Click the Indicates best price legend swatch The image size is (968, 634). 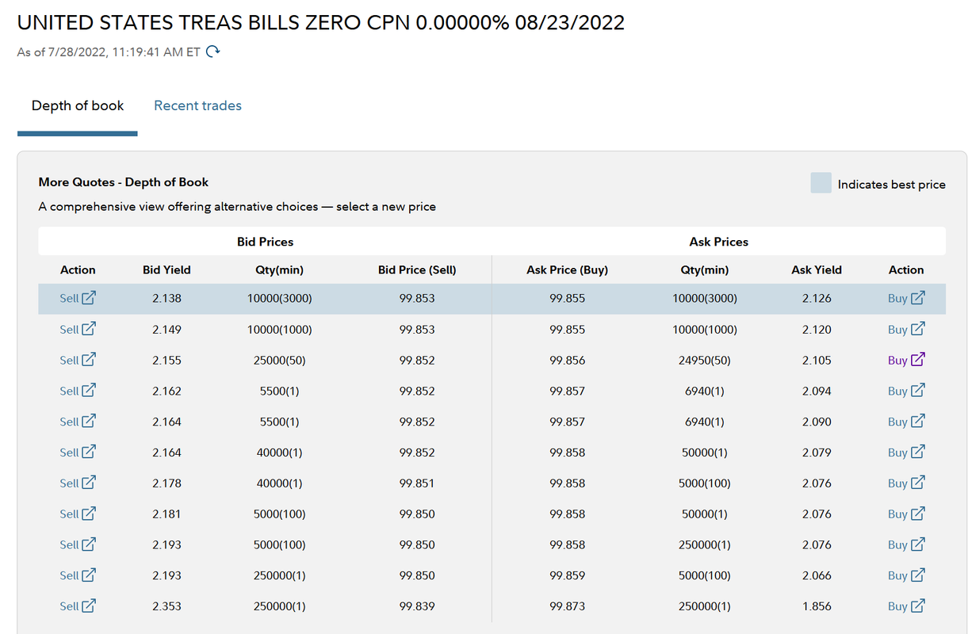tap(821, 183)
